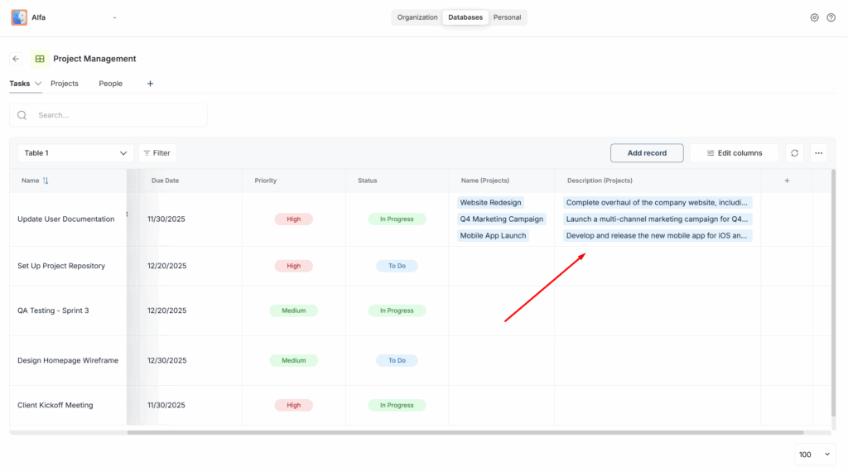Open the Edit columns button
The image size is (848, 472).
tap(734, 153)
